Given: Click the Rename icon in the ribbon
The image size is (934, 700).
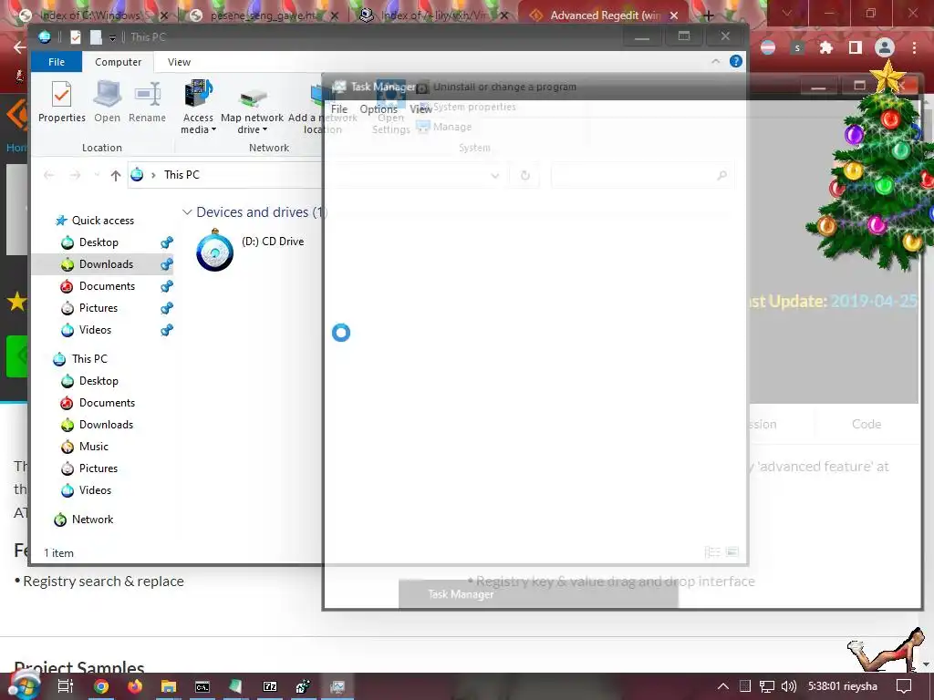Looking at the screenshot, I should click(x=147, y=101).
